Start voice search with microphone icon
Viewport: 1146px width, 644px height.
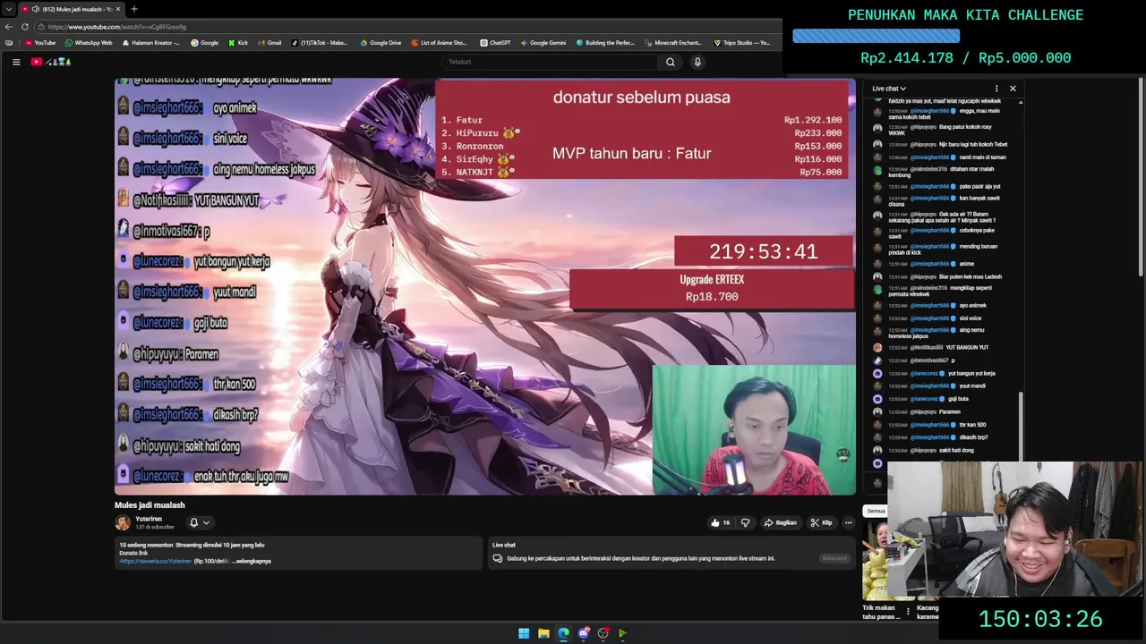(697, 62)
